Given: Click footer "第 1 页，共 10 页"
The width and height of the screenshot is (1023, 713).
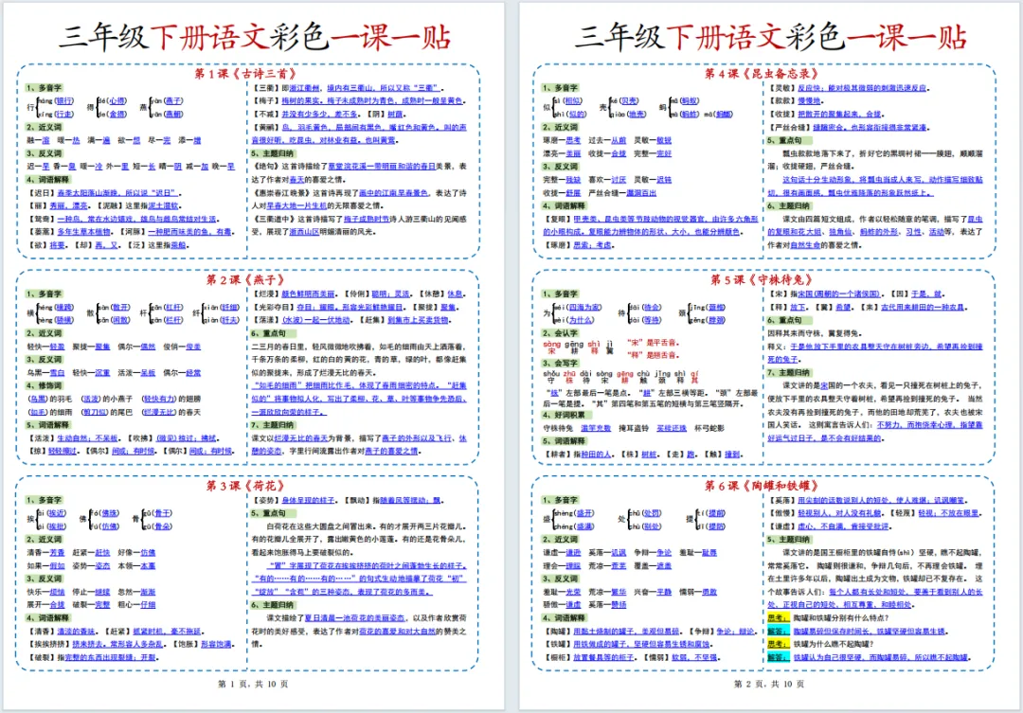Looking at the screenshot, I should coord(253,684).
